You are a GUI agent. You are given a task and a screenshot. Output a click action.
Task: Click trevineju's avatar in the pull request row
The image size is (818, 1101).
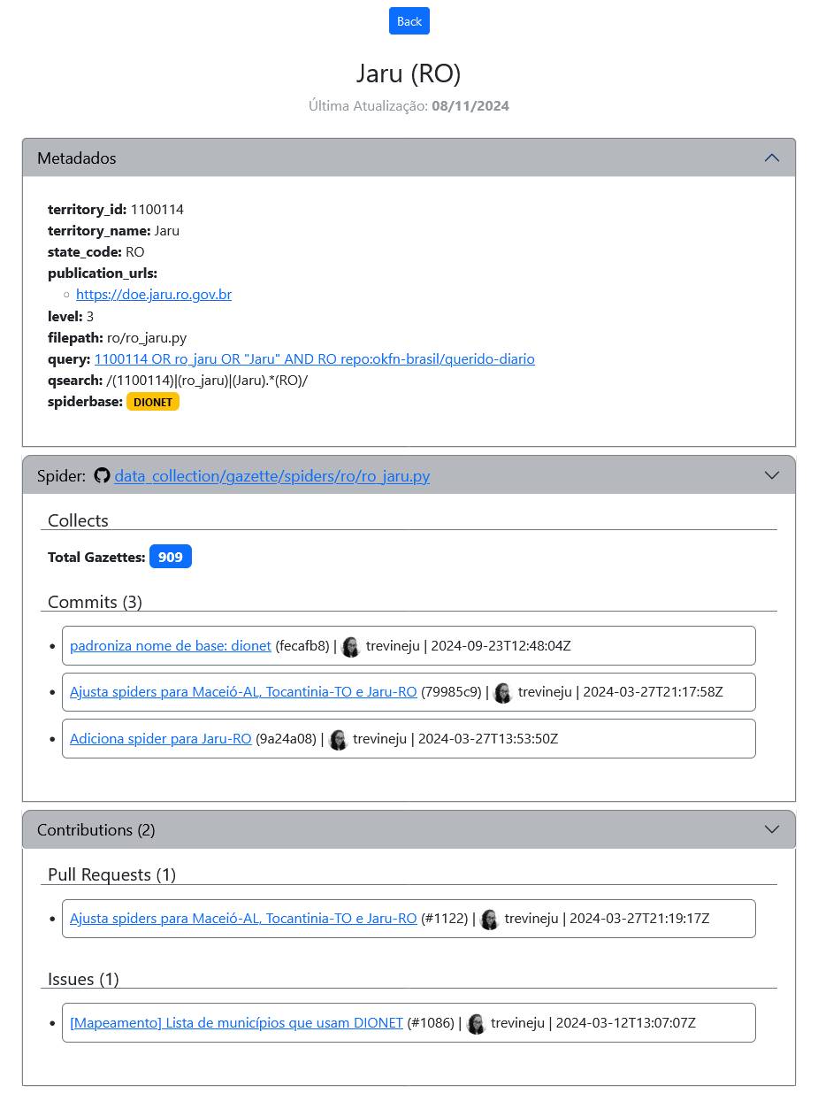pos(489,919)
